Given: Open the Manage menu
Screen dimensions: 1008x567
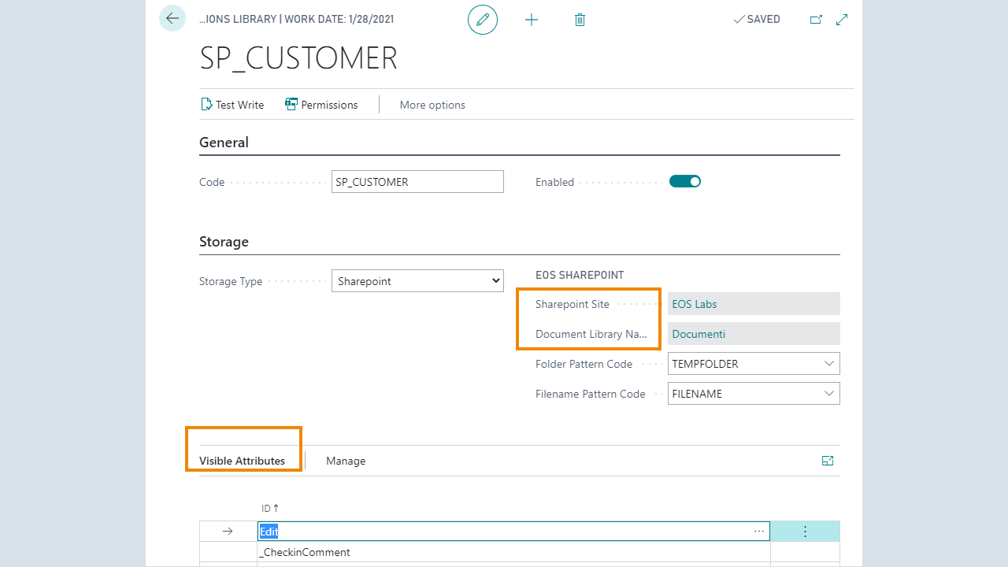Looking at the screenshot, I should [x=346, y=461].
